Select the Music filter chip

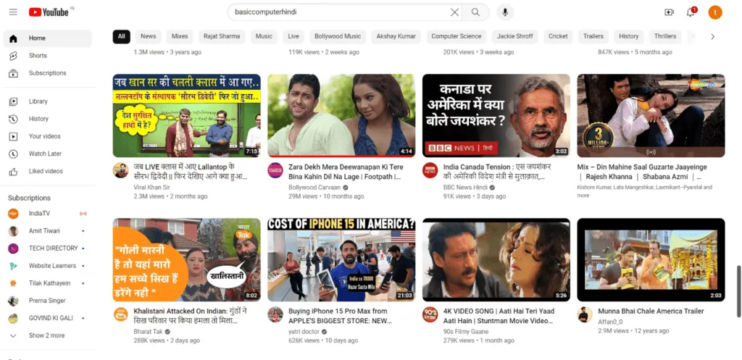(264, 36)
